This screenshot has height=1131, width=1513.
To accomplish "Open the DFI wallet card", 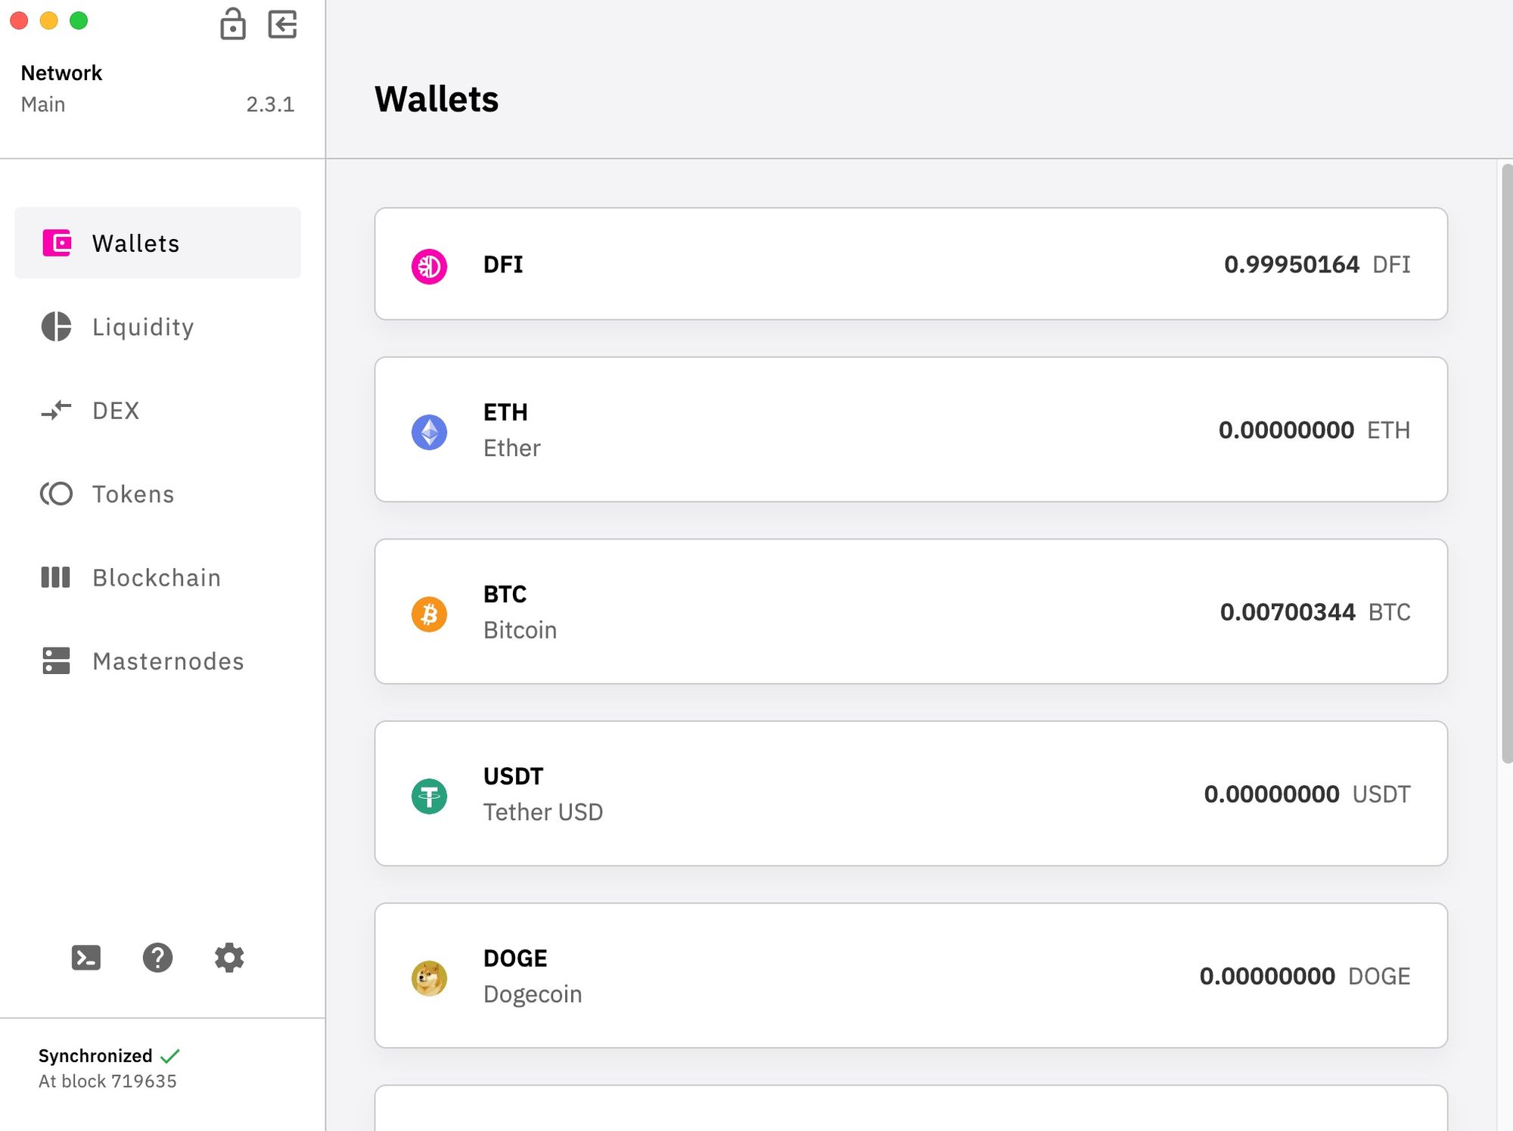I will tap(911, 263).
